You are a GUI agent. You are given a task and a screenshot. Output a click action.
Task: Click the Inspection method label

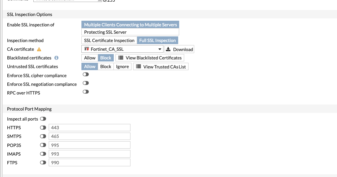25,40
